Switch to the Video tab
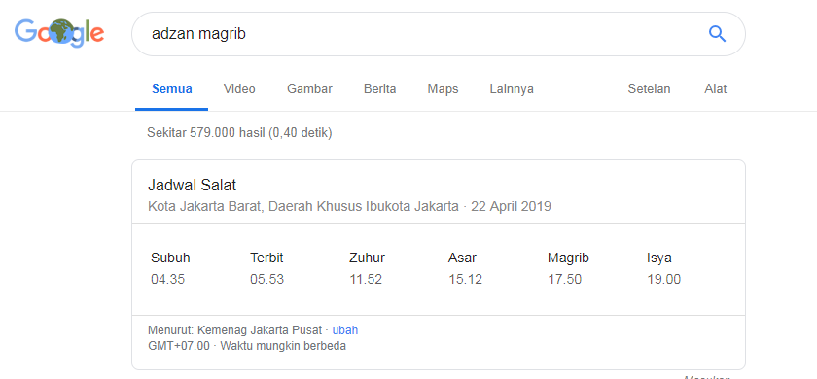The image size is (817, 379). point(239,89)
